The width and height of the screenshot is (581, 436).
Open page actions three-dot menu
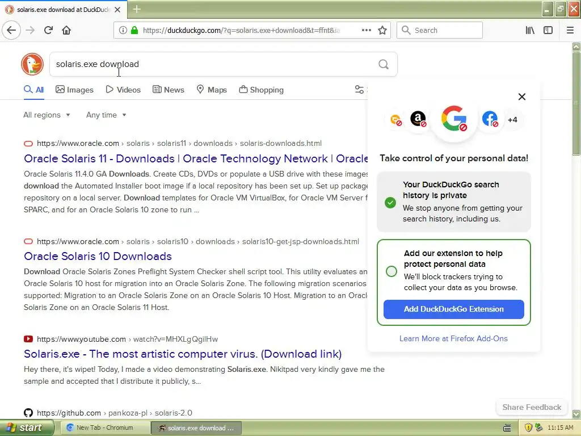pyautogui.click(x=366, y=30)
